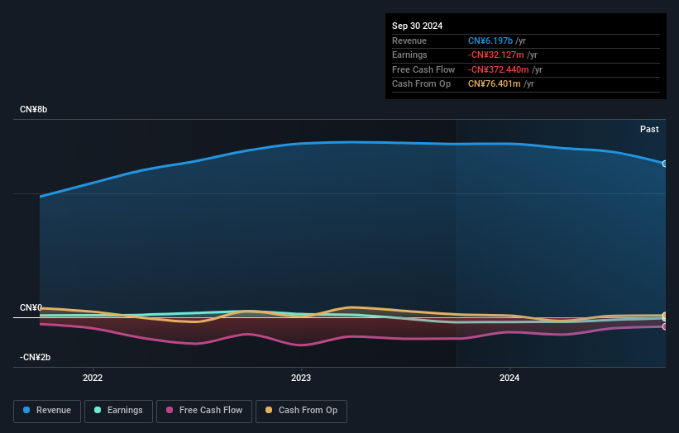Toggle the Revenue legend button
This screenshot has width=679, height=433.
click(47, 411)
